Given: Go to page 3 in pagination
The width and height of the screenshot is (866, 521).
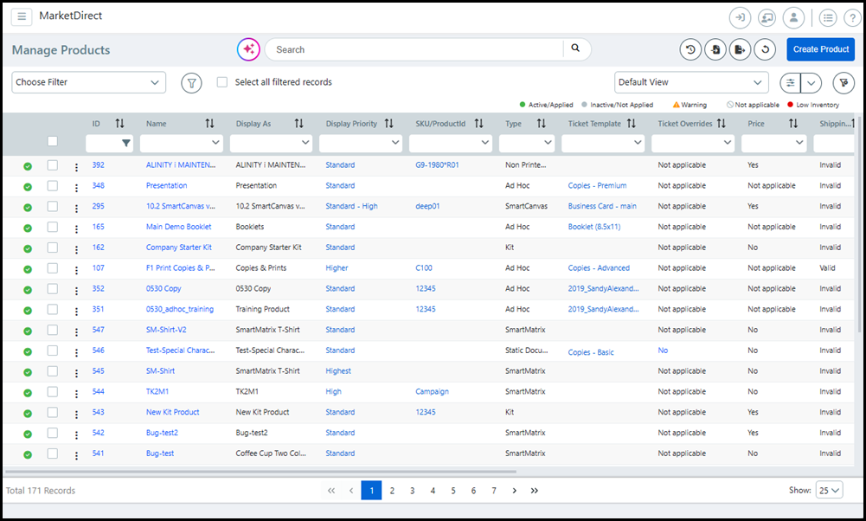Looking at the screenshot, I should click(412, 491).
